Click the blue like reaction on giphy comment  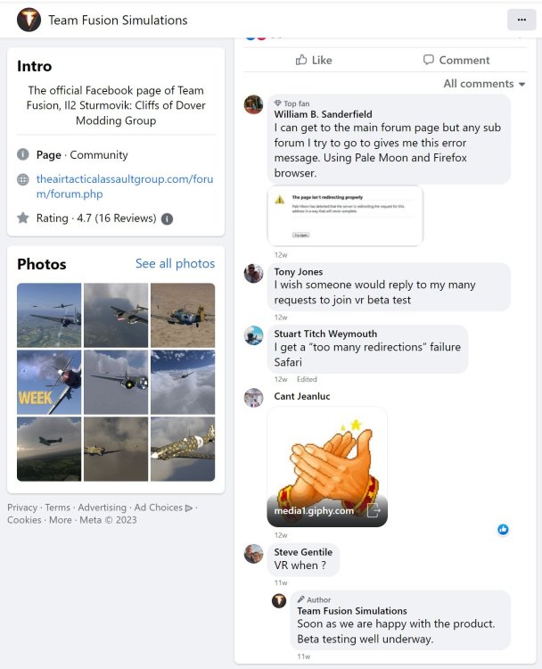click(x=503, y=530)
